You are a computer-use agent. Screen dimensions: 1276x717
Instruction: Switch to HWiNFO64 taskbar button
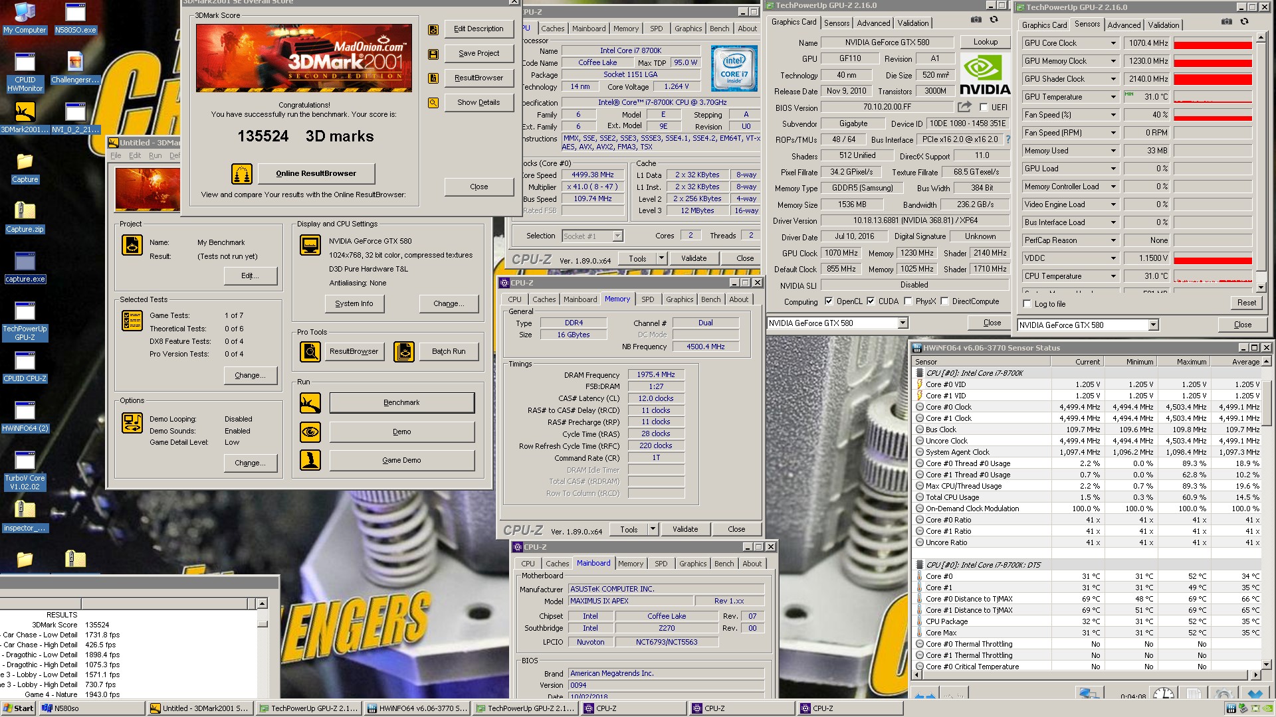tap(417, 708)
